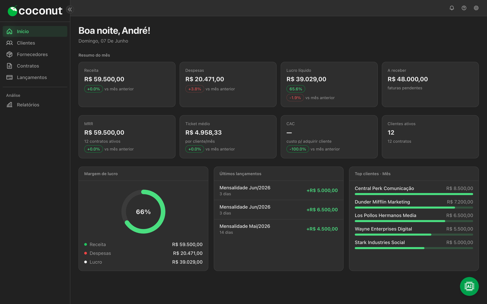Image resolution: width=487 pixels, height=304 pixels.
Task: Click the Fornecedores box icon
Action: pyautogui.click(x=9, y=54)
